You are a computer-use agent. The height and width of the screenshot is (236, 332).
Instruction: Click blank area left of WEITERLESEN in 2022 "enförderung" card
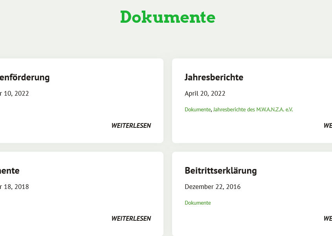[x=59, y=125]
